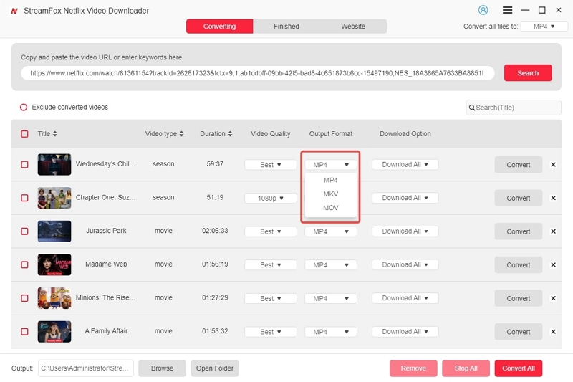Switch to the Website tab
This screenshot has width=573, height=382.
click(353, 27)
